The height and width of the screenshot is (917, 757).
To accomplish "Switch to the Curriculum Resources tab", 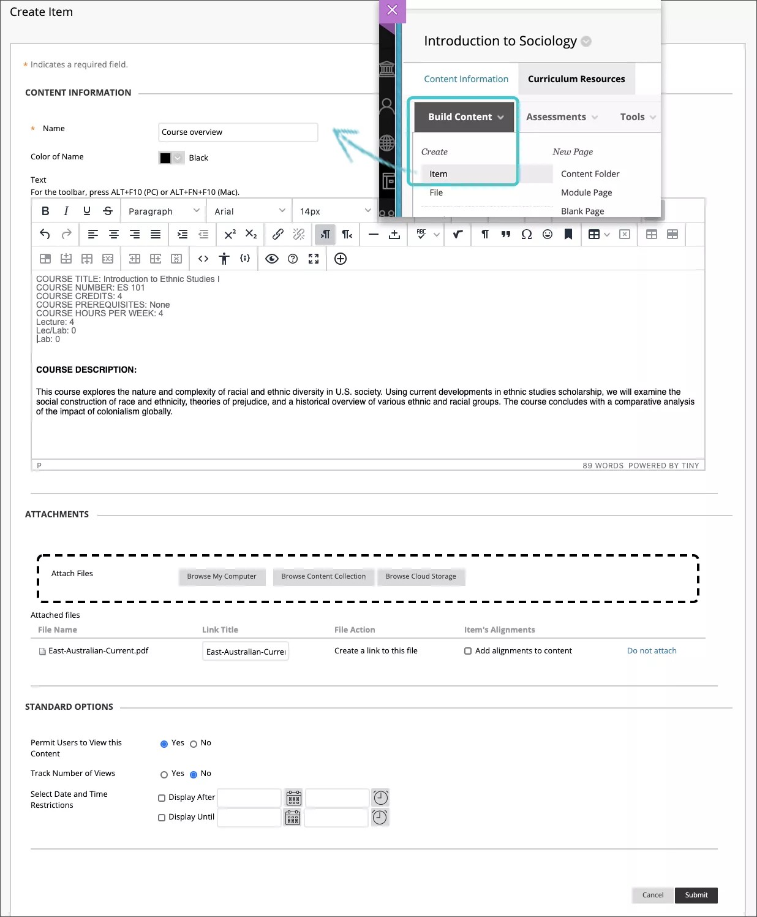I will click(576, 78).
